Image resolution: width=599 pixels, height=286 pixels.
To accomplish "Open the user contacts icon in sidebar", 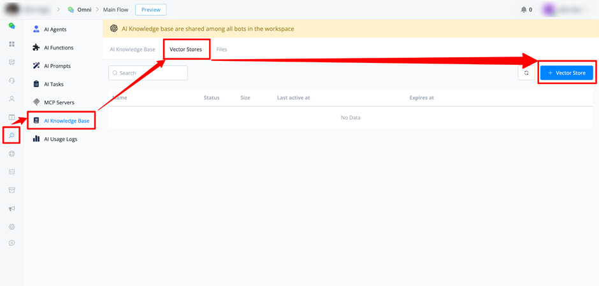I will click(x=12, y=99).
